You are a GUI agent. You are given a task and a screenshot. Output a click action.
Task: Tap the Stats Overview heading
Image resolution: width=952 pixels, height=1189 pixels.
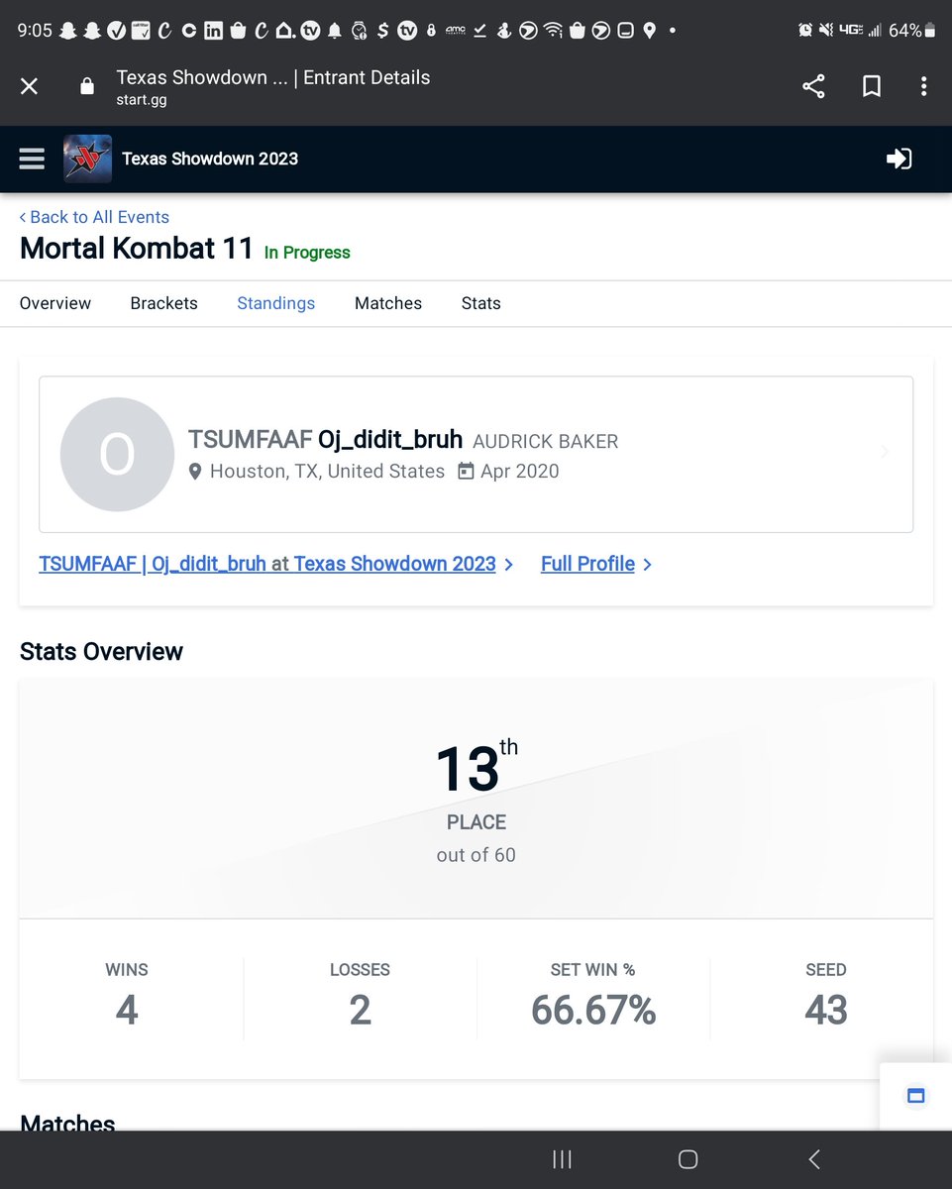[x=101, y=652]
